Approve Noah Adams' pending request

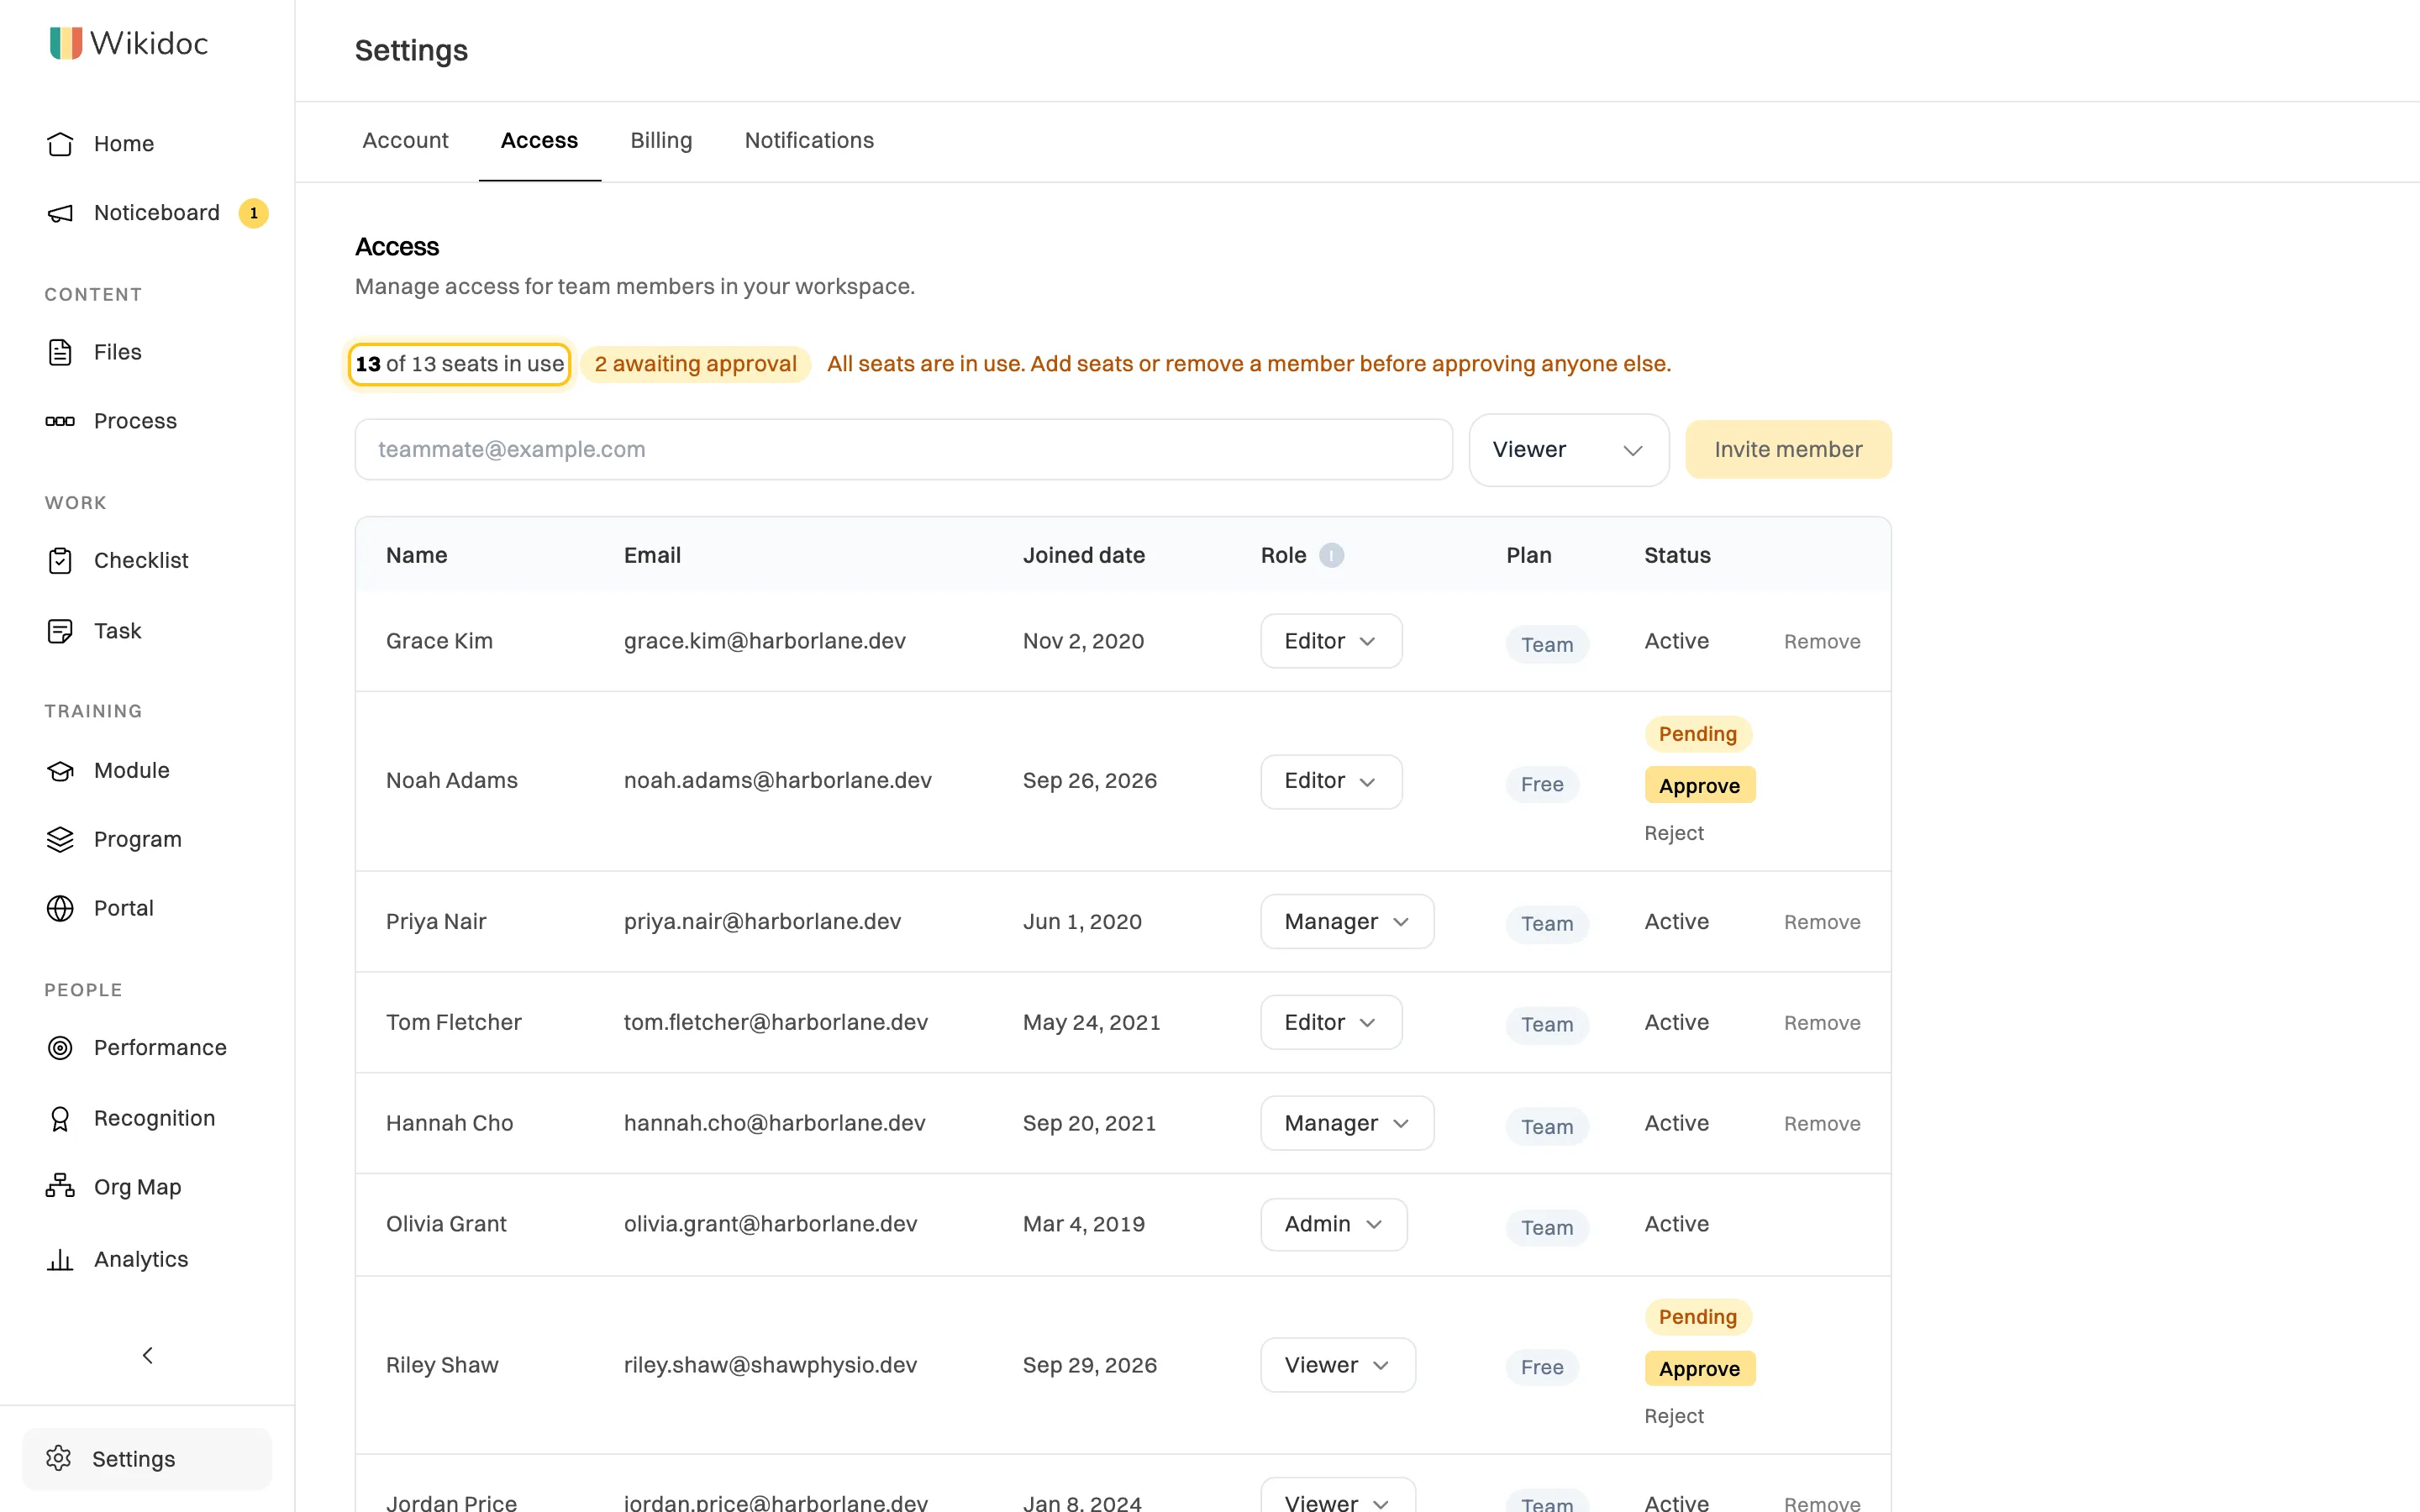[1699, 785]
